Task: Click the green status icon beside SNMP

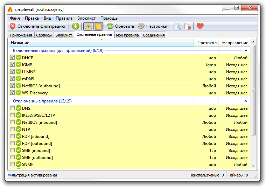Action: coord(19,164)
